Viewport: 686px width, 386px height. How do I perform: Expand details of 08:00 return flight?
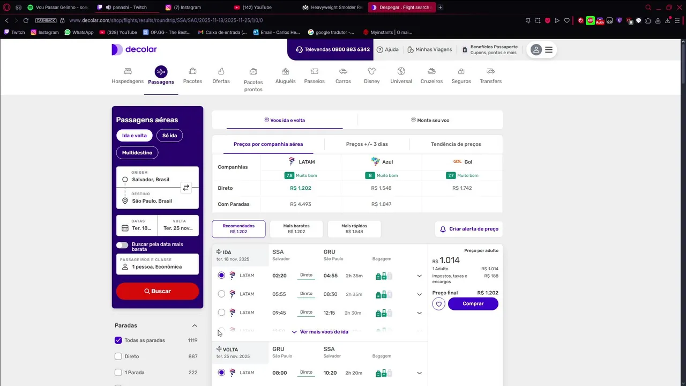tap(419, 373)
